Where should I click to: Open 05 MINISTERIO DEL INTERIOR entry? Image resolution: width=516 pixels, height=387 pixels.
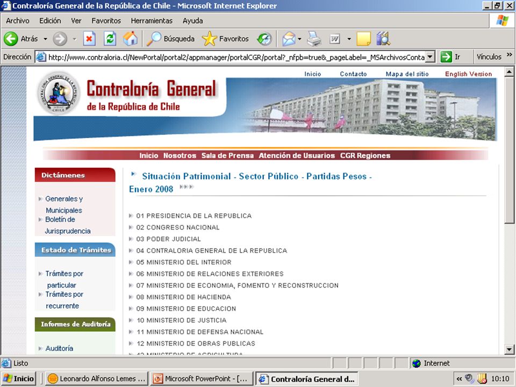184,262
